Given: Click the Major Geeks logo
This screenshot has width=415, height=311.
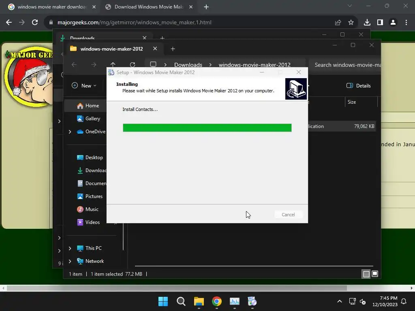Looking at the screenshot, I should pos(29,77).
